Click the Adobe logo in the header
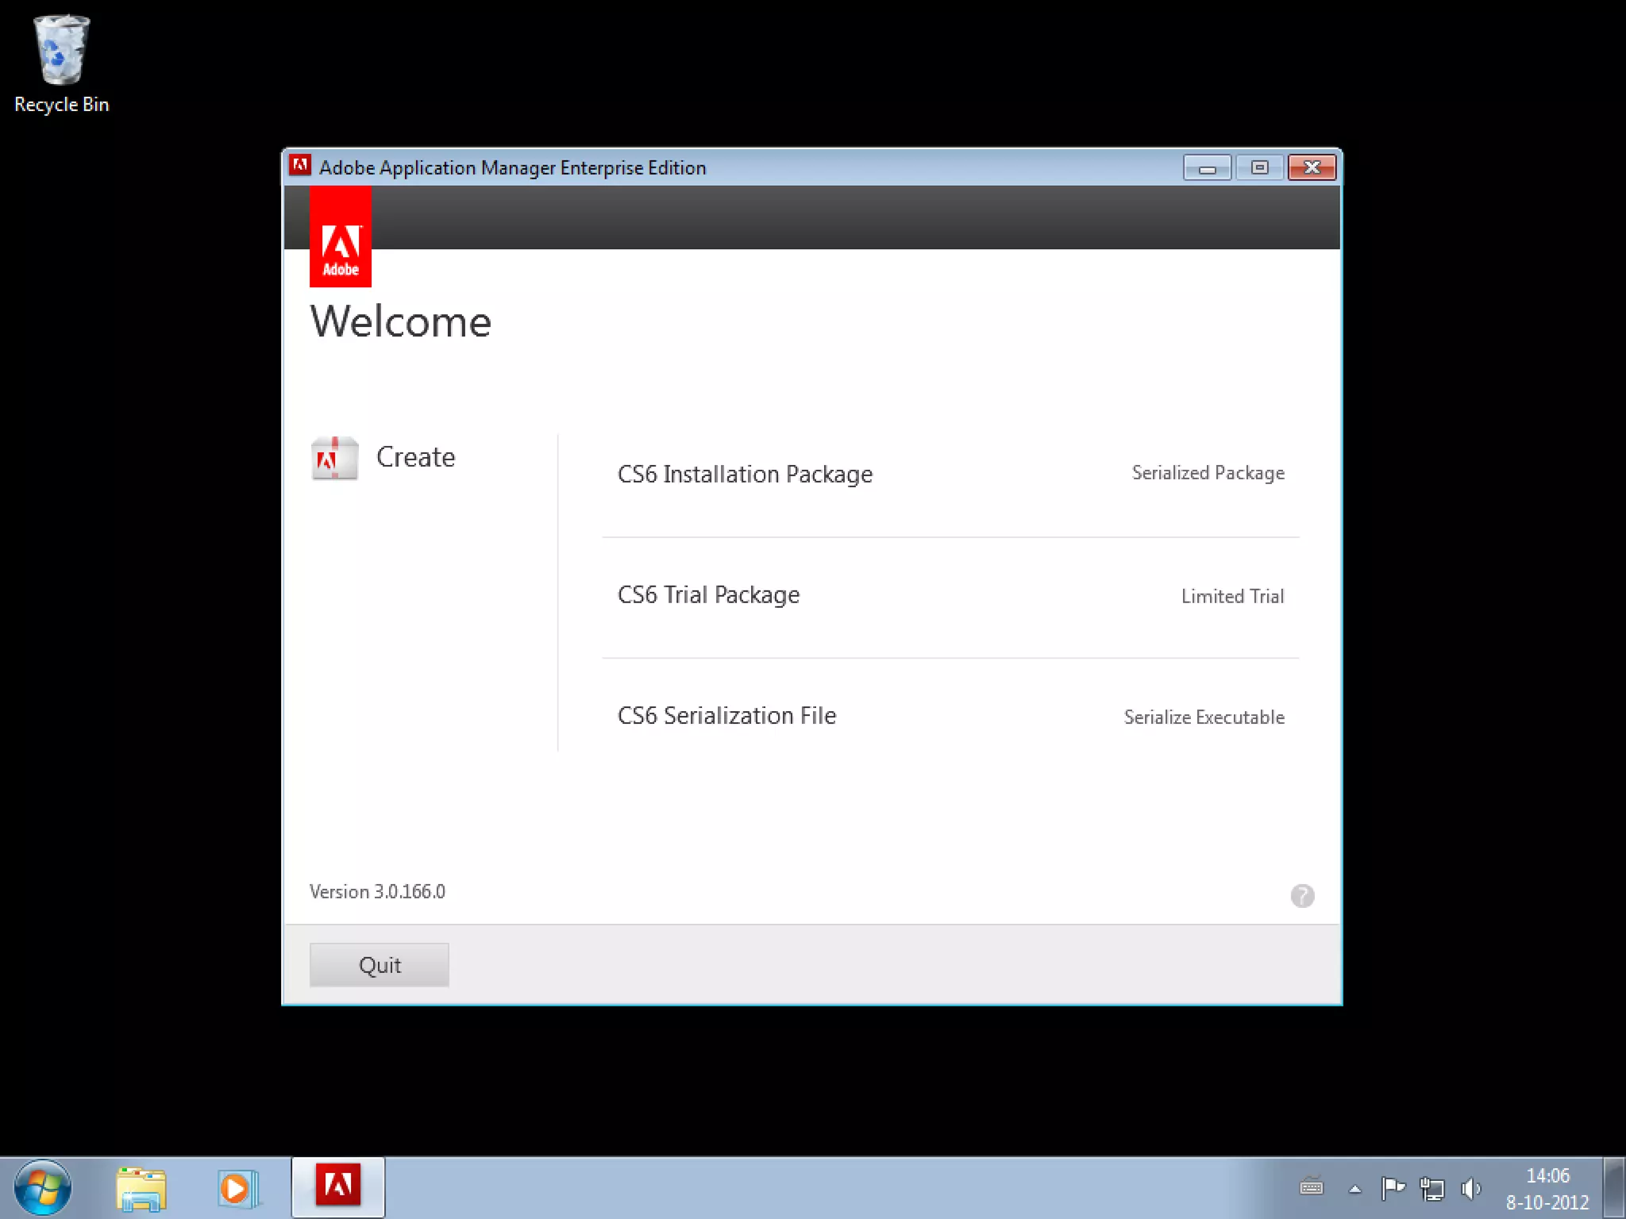 [341, 236]
